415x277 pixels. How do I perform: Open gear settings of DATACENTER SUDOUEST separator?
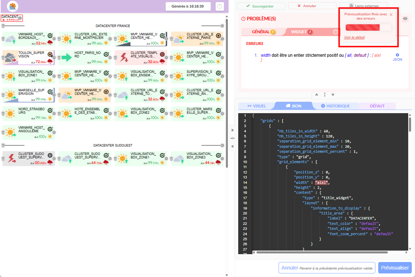(x=222, y=146)
